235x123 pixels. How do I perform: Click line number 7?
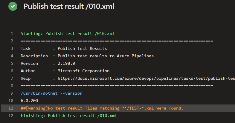click(x=12, y=79)
